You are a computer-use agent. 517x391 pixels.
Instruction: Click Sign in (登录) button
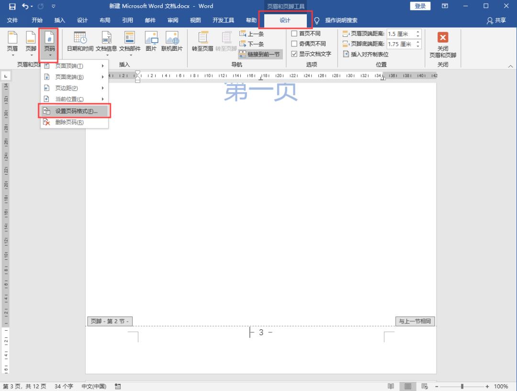(420, 6)
